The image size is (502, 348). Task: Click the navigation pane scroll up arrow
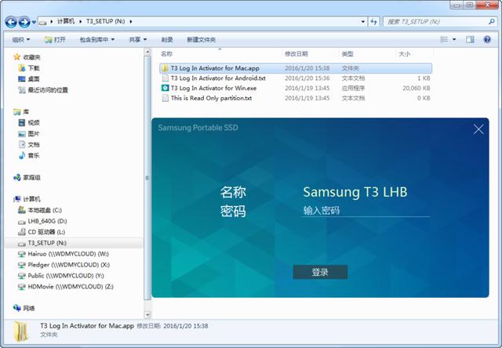tap(147, 53)
